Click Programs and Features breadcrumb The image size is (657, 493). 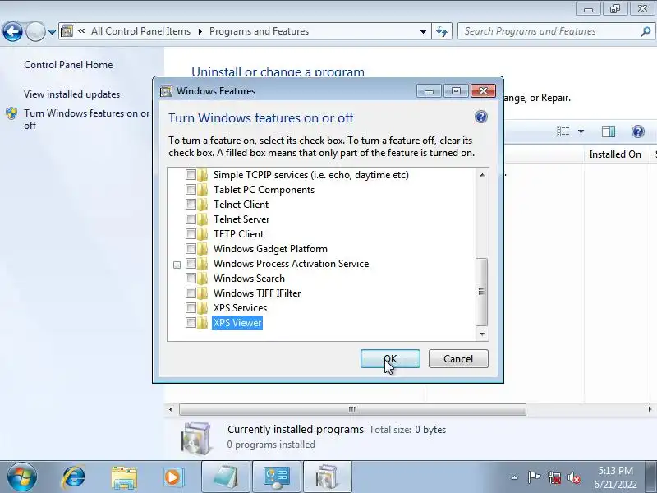[x=259, y=31]
